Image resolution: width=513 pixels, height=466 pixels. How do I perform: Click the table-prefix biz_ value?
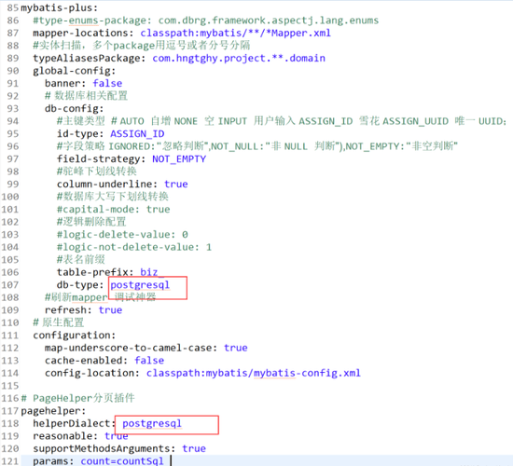151,272
